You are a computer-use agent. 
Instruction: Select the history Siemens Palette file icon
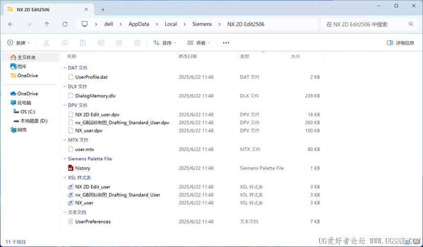pyautogui.click(x=71, y=168)
